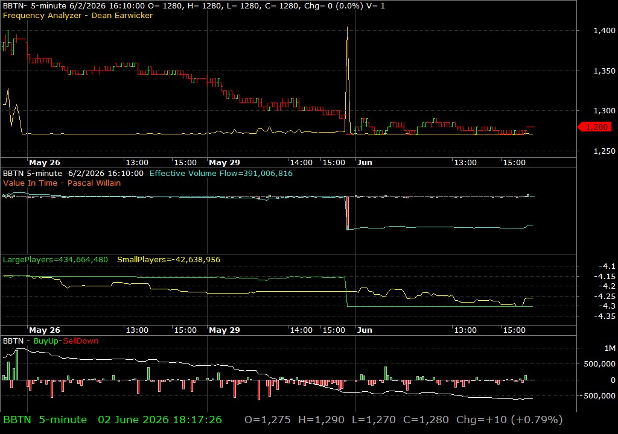618x434 pixels.
Task: Click the 'BBTN 5-minute 6/2/2026 16:10:00' pane header
Action: point(73,173)
